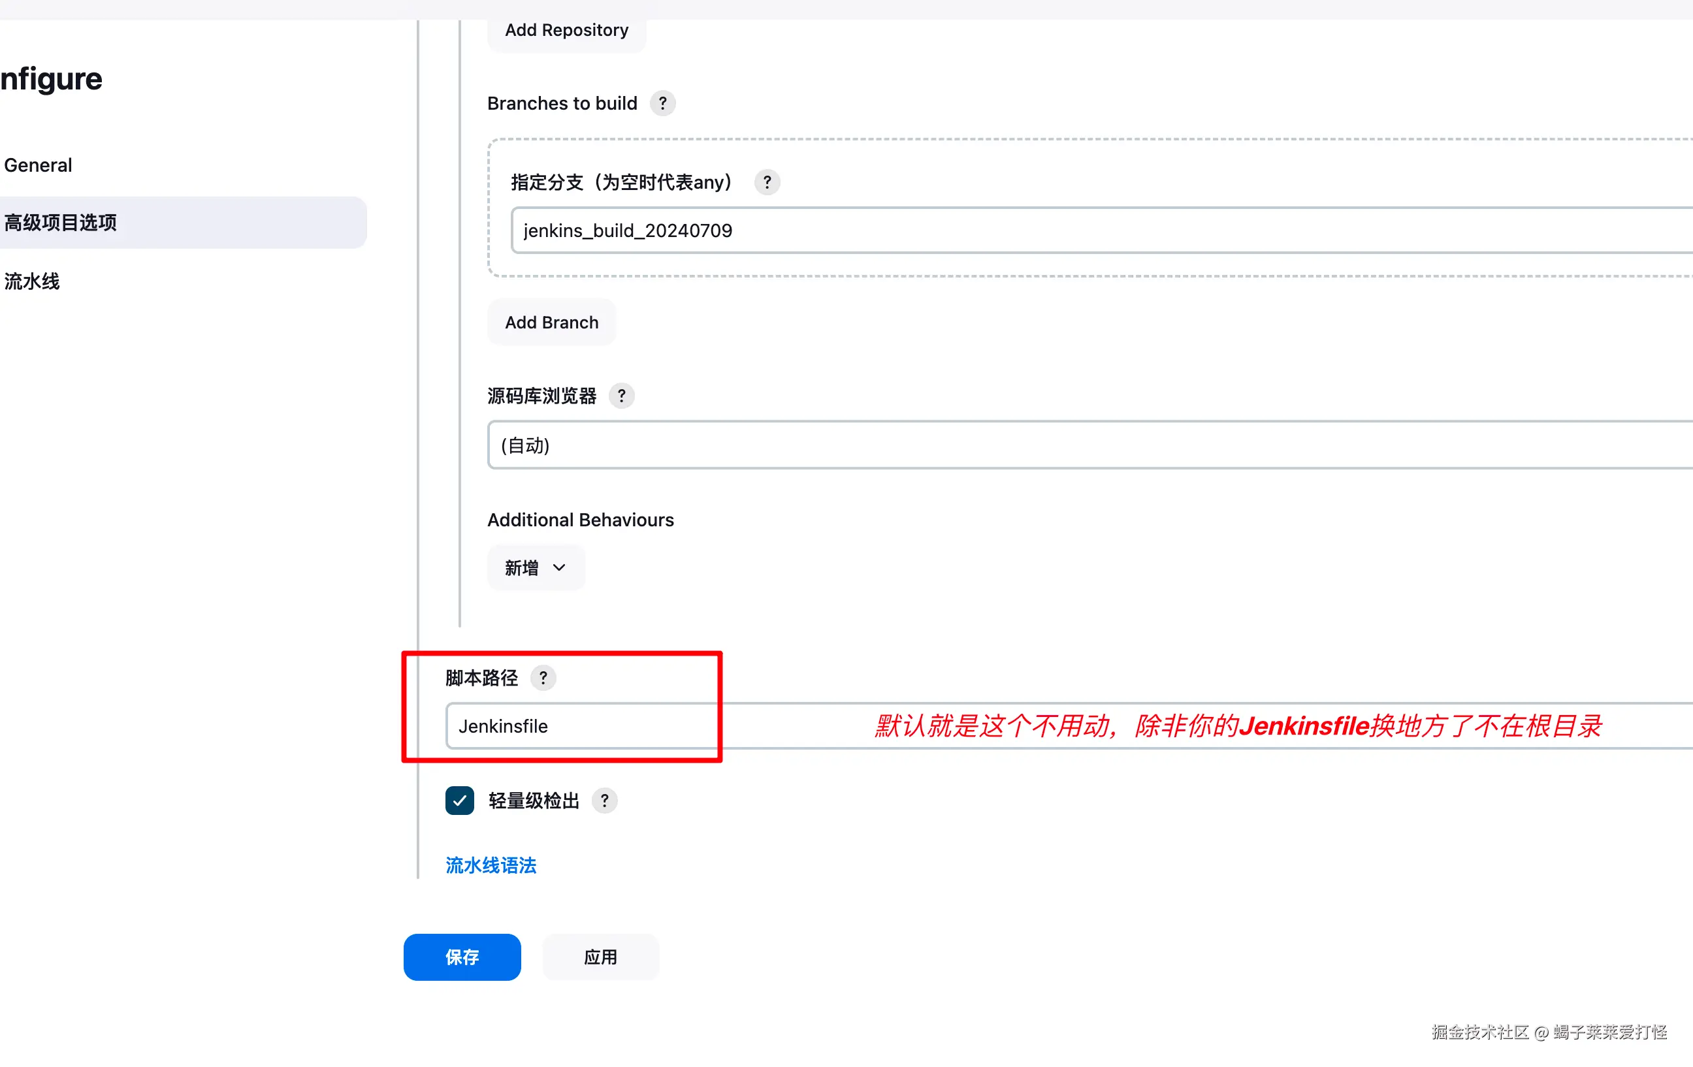
Task: Click the Add Branch button
Action: [552, 323]
